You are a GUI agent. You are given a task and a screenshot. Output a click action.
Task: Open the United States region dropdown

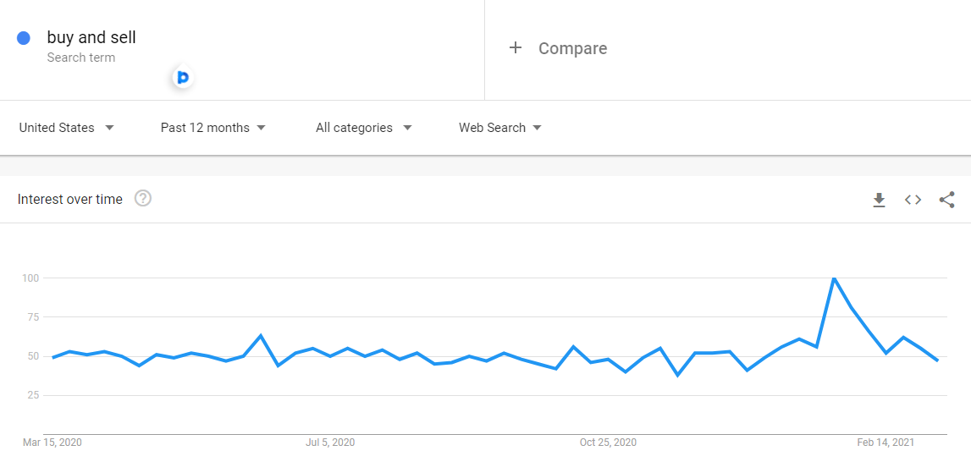click(x=67, y=128)
